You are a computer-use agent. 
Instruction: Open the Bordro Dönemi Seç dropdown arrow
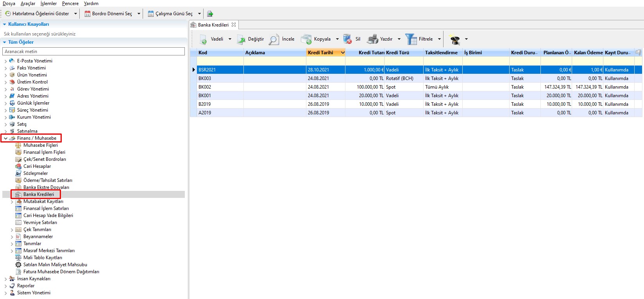(140, 14)
